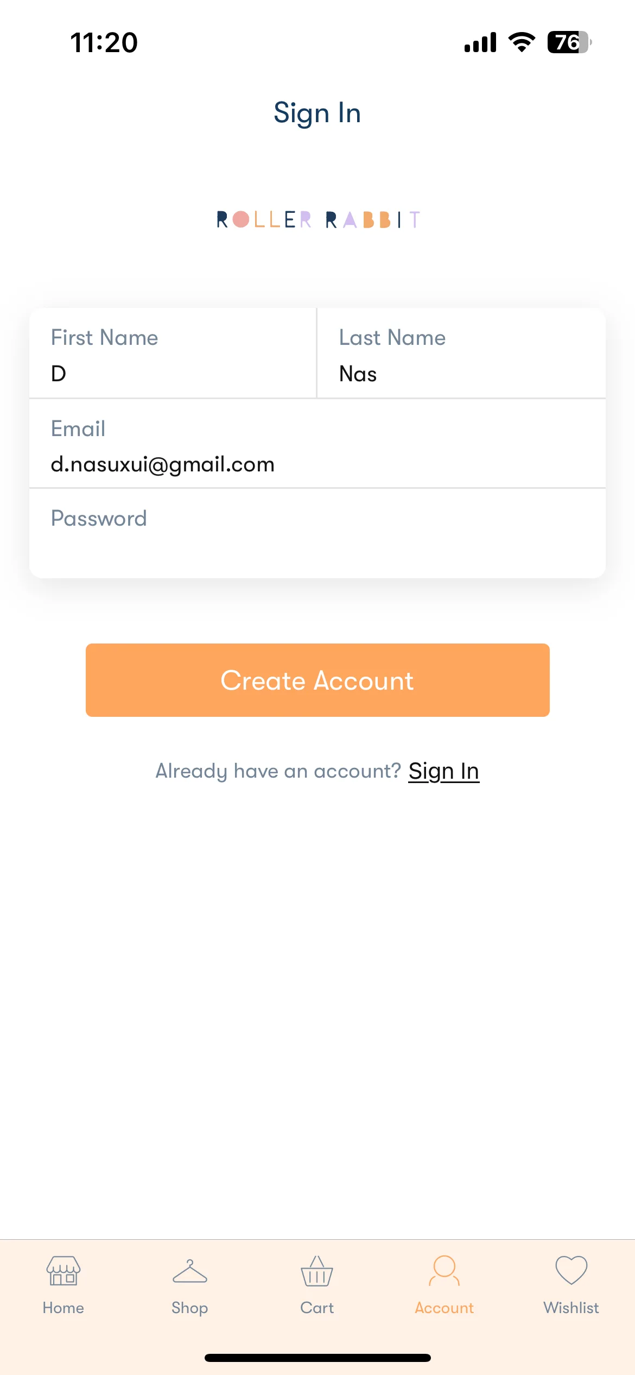Viewport: 635px width, 1375px height.
Task: Open Shop via hanger icon
Action: (x=189, y=1271)
